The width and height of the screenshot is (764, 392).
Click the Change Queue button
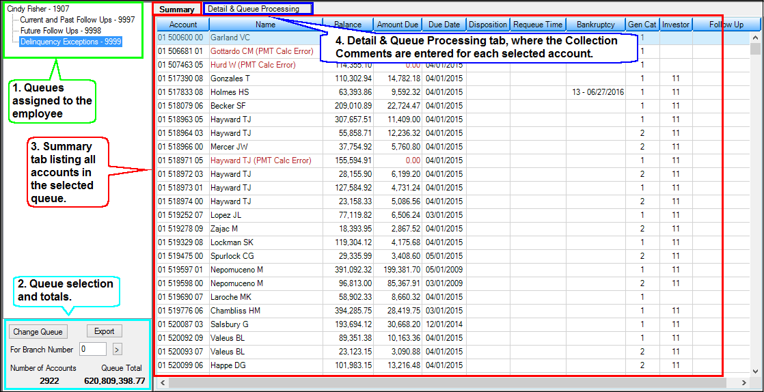click(x=38, y=332)
